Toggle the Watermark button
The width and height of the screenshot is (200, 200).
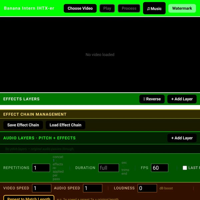182,8
